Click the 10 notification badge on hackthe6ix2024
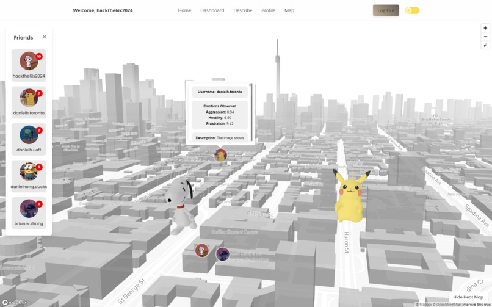Viewport: 492px width, 307px height. [x=39, y=56]
